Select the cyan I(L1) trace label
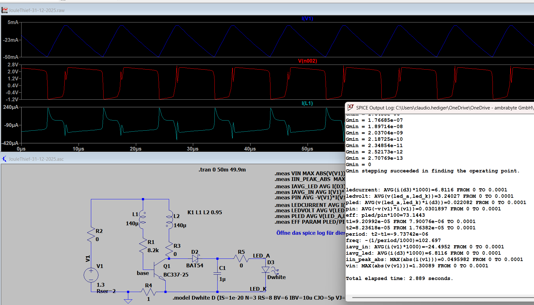Screen dimensions: 534x305 tap(307, 103)
